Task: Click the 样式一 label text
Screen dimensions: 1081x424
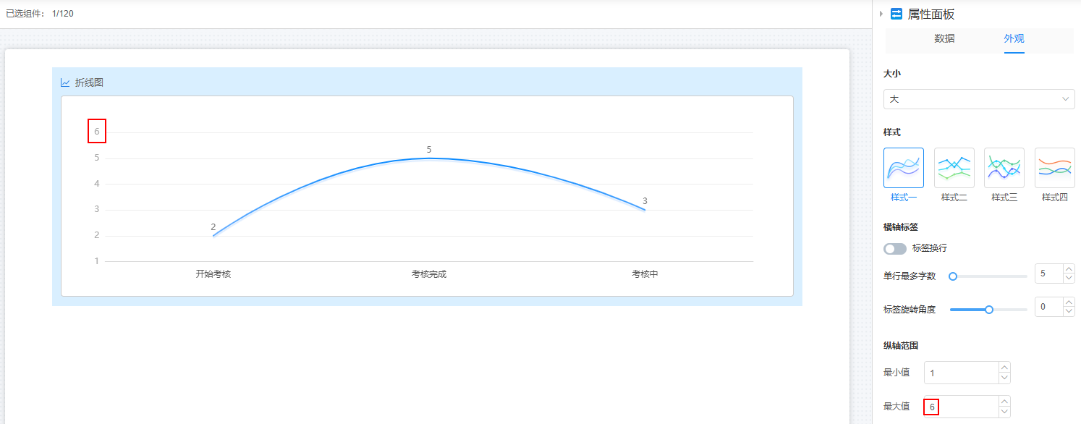Action: (904, 198)
